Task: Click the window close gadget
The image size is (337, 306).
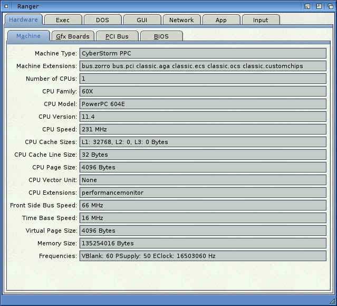Action: point(6,6)
